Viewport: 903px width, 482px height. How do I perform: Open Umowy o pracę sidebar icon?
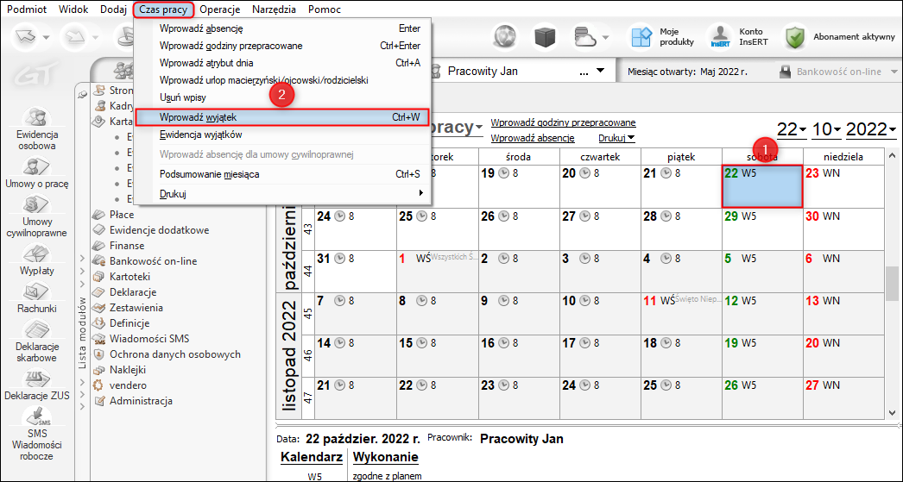coord(37,173)
